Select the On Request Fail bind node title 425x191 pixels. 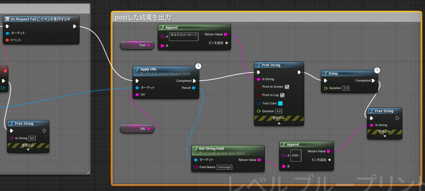pos(40,19)
